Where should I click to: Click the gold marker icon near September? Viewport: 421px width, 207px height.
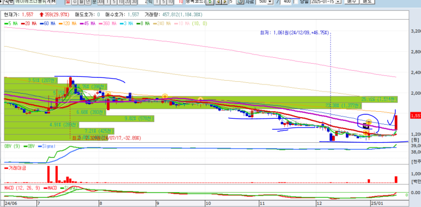point(165,96)
